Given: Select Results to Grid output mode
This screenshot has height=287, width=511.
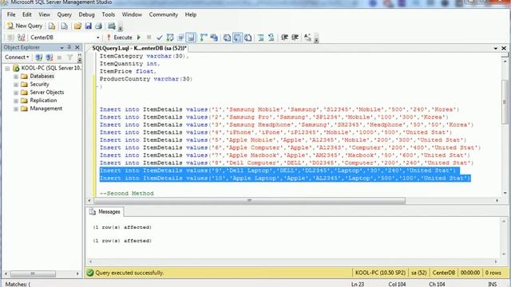Looking at the screenshot, I should (x=238, y=37).
